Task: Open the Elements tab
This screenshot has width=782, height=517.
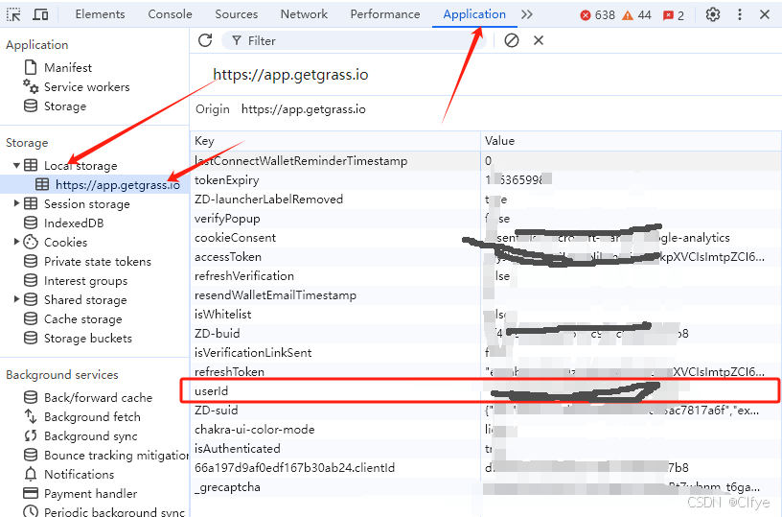Action: [100, 14]
